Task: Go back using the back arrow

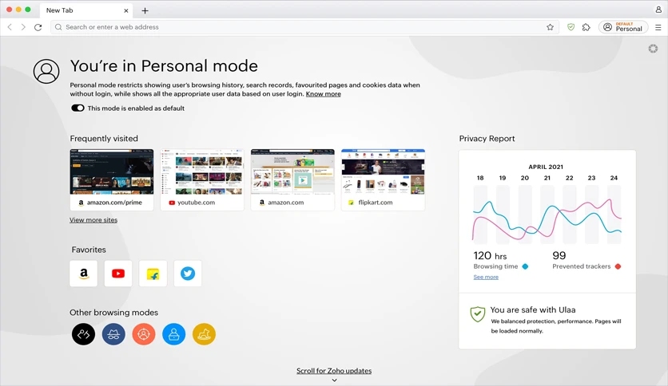Action: (x=10, y=27)
